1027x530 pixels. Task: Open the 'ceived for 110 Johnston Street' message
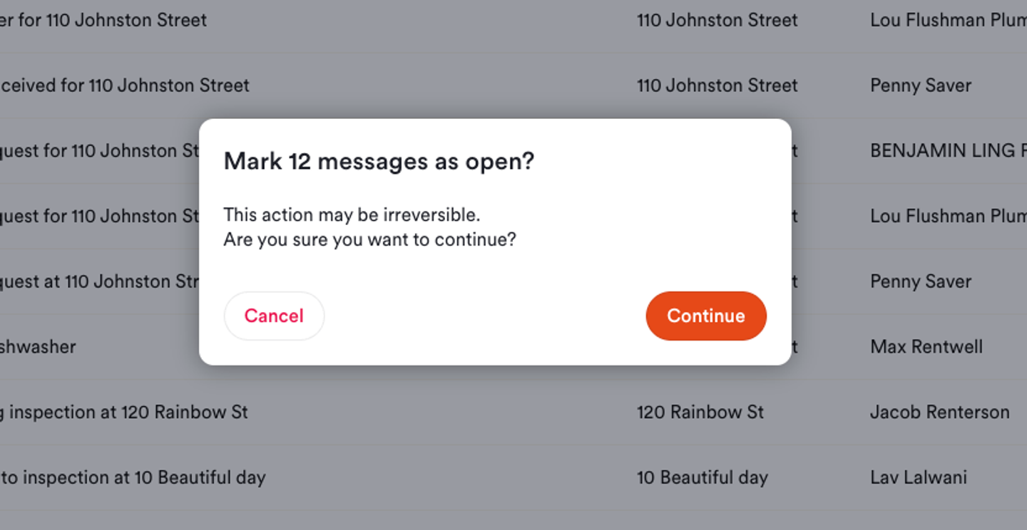pos(125,85)
